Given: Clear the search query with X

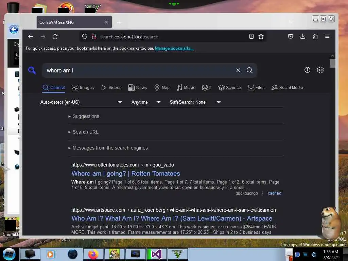Looking at the screenshot, I should click(x=238, y=70).
